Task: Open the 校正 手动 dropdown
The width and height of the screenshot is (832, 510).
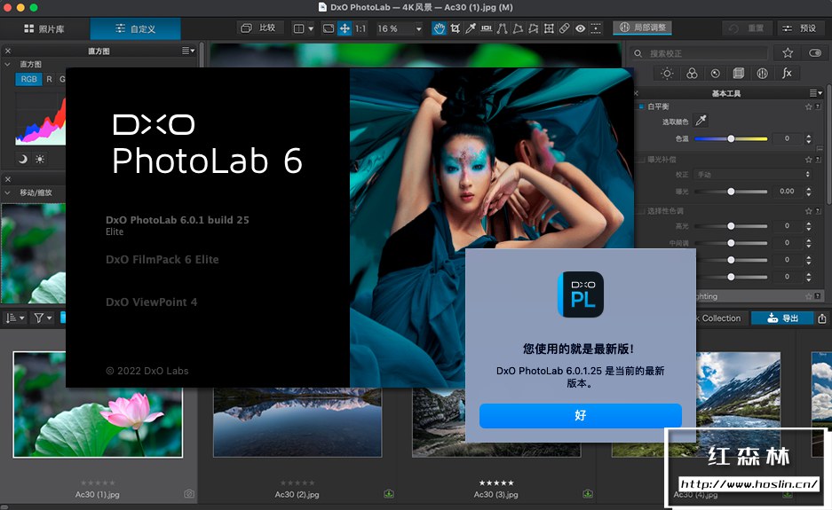Action: click(752, 175)
